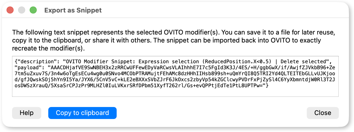
Task: Click the blank area below the snippet text
Action: (x=175, y=92)
